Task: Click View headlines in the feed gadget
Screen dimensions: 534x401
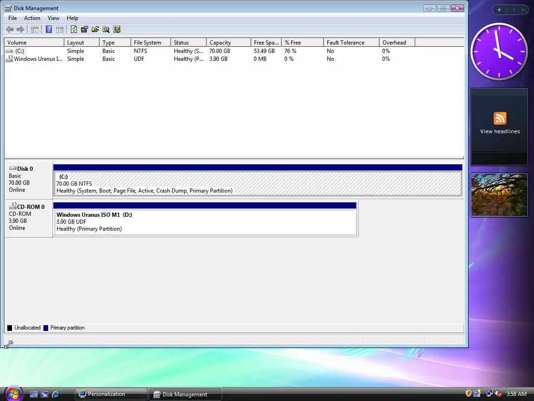Action: coord(500,131)
